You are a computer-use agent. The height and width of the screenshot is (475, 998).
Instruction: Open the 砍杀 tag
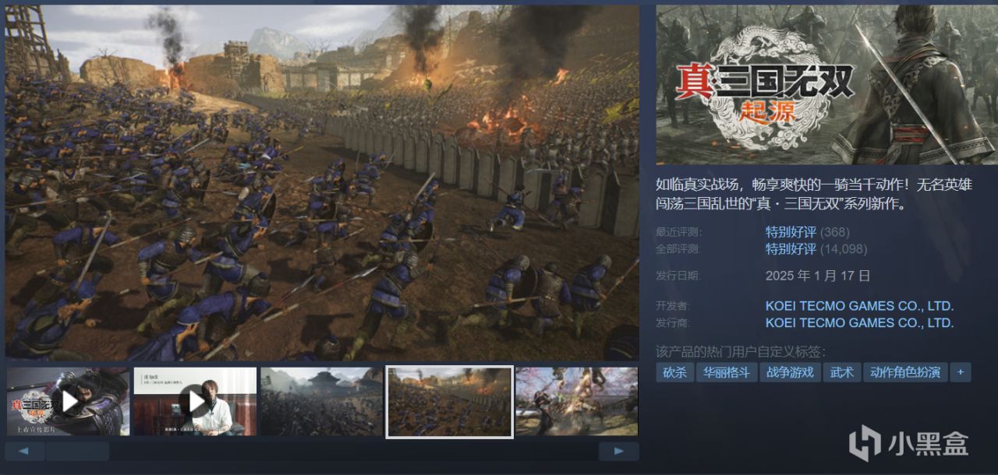[x=674, y=372]
